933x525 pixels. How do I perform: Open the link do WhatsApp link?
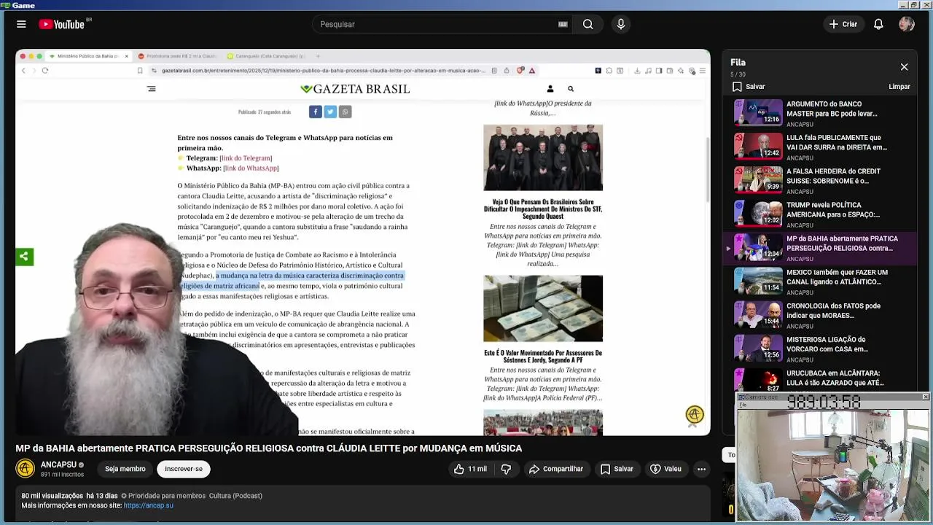[251, 168]
